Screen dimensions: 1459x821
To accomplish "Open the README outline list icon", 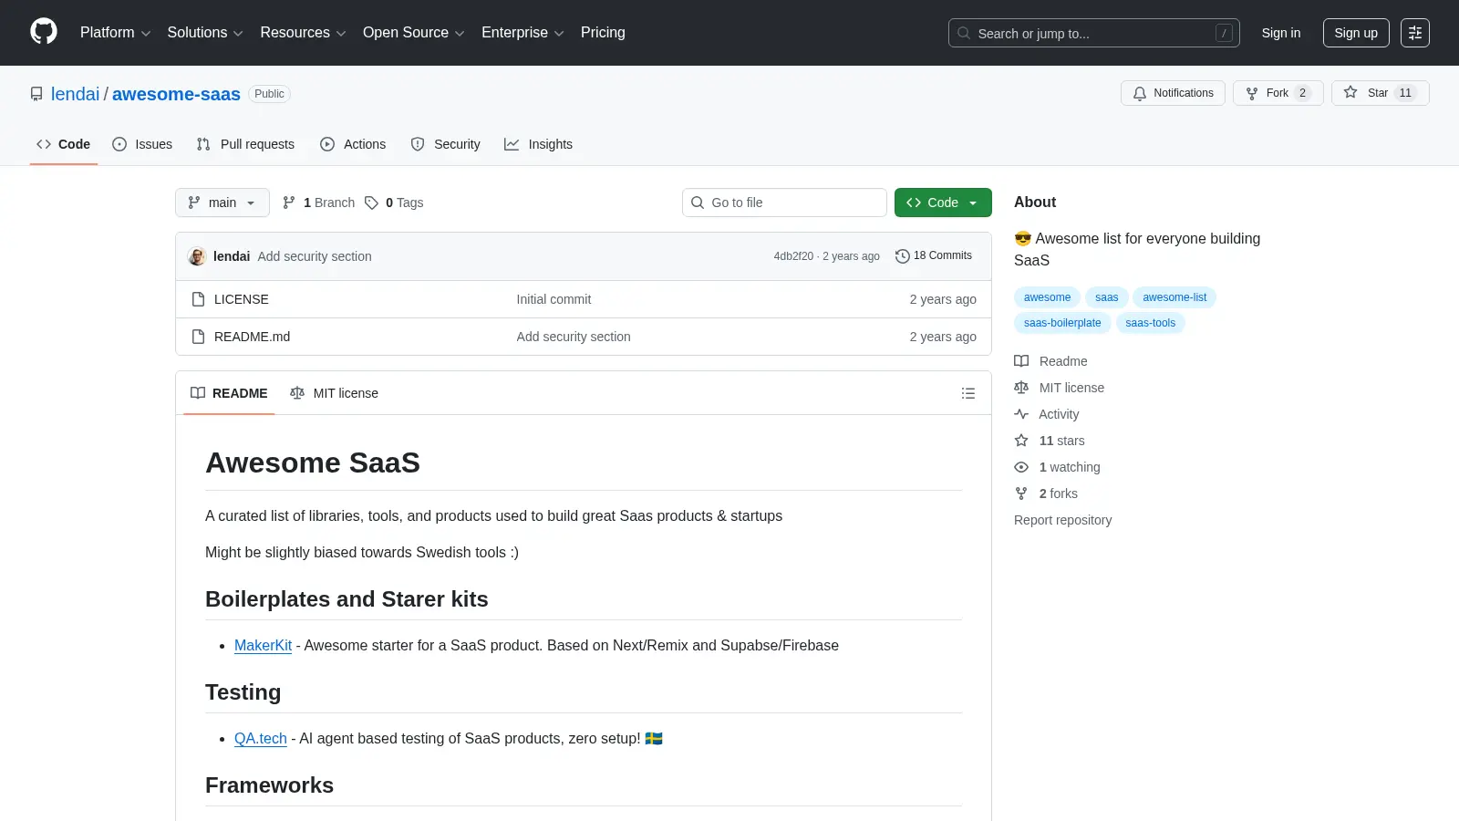I will pyautogui.click(x=968, y=393).
